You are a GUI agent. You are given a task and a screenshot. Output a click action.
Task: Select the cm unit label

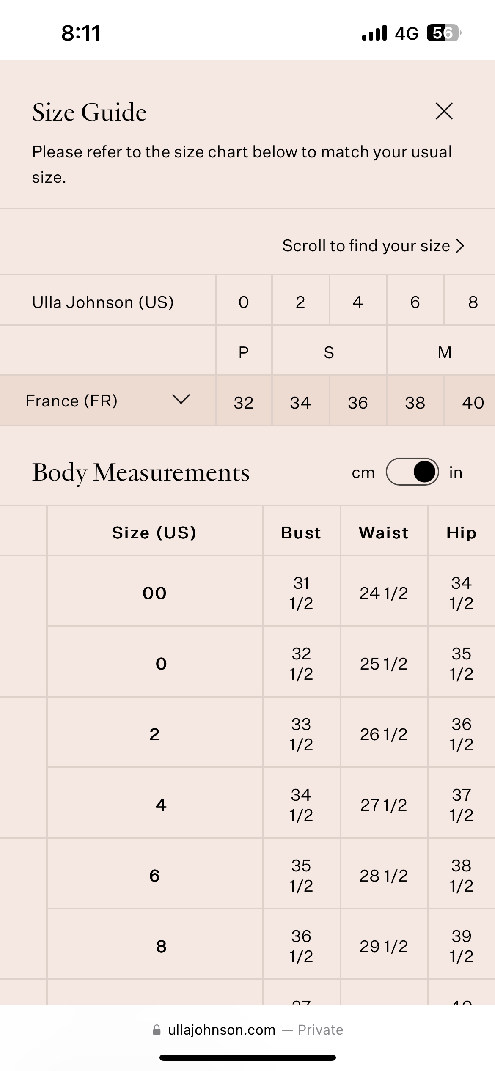[363, 472]
